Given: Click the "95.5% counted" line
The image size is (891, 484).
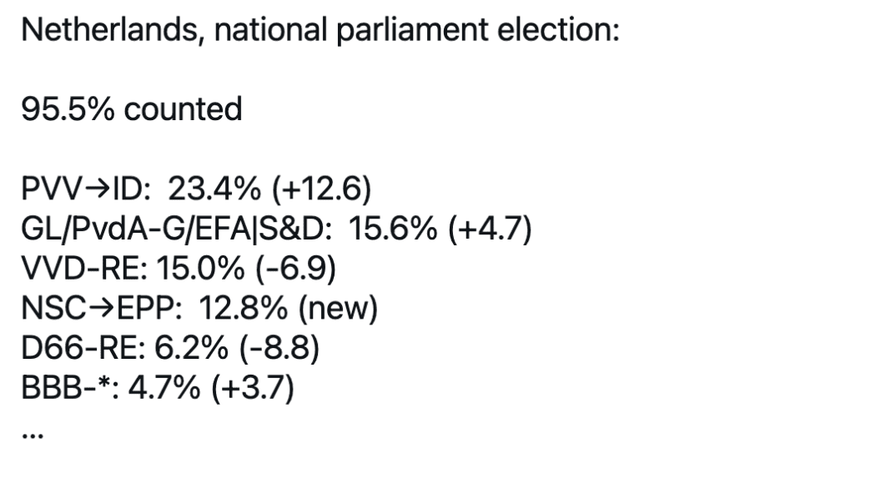Looking at the screenshot, I should 131,109.
